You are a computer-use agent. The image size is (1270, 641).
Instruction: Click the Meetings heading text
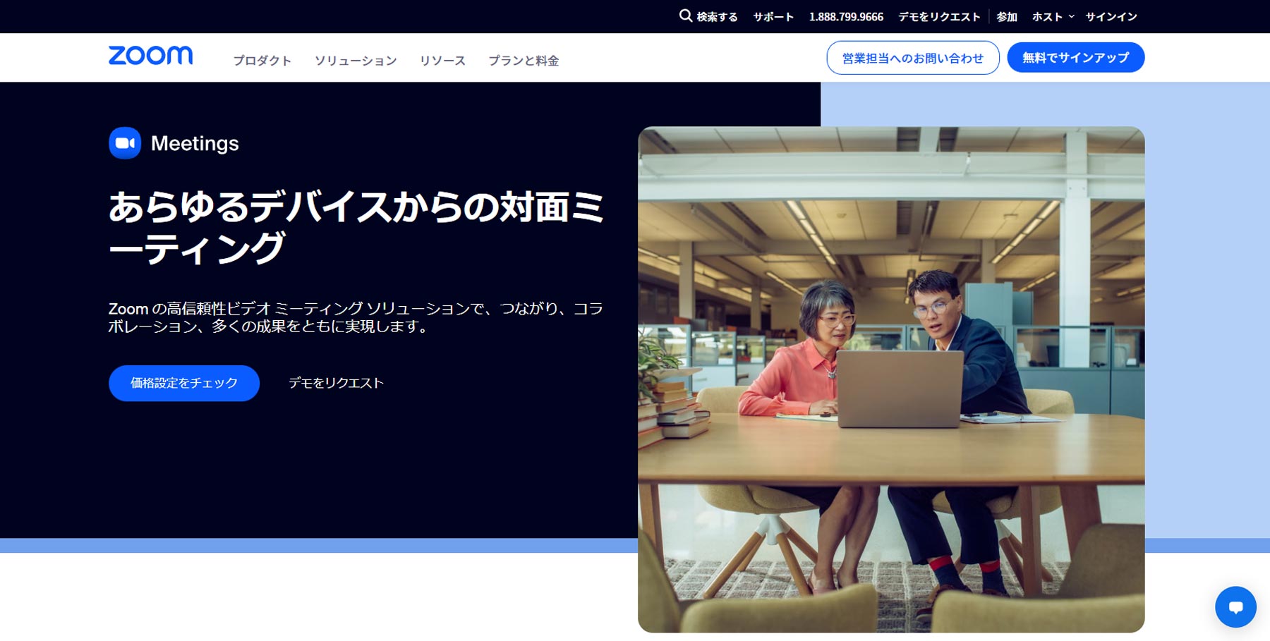tap(195, 143)
